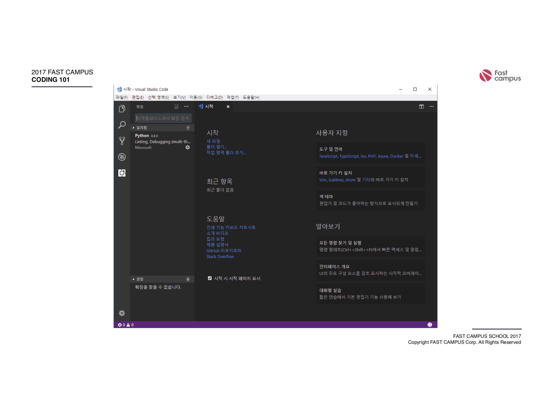
Task: Open the 소개 비디오 link
Action: click(218, 233)
